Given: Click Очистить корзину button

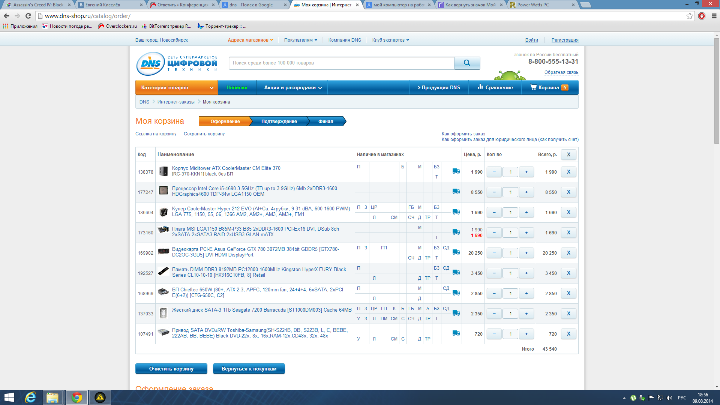Looking at the screenshot, I should [x=171, y=369].
